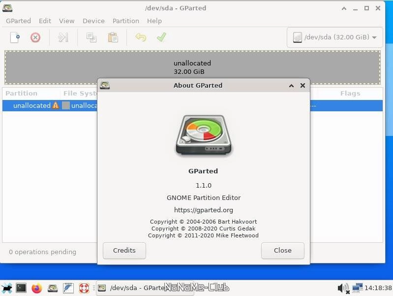Viewport: 393px width, 296px height.
Task: Open the taskbar start menu icon
Action: pyautogui.click(x=6, y=288)
